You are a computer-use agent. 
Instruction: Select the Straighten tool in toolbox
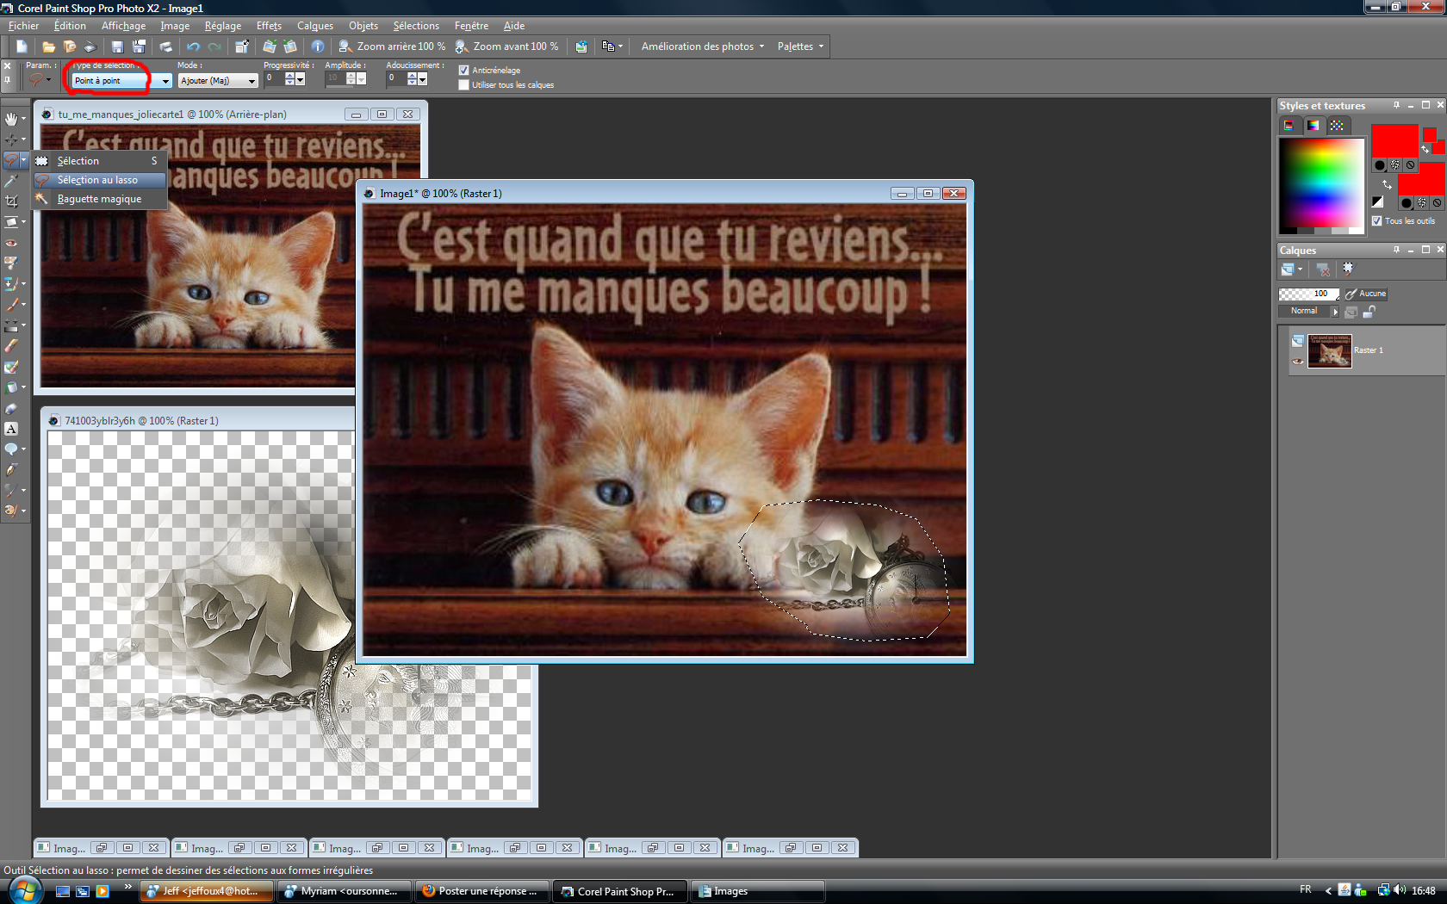click(11, 222)
